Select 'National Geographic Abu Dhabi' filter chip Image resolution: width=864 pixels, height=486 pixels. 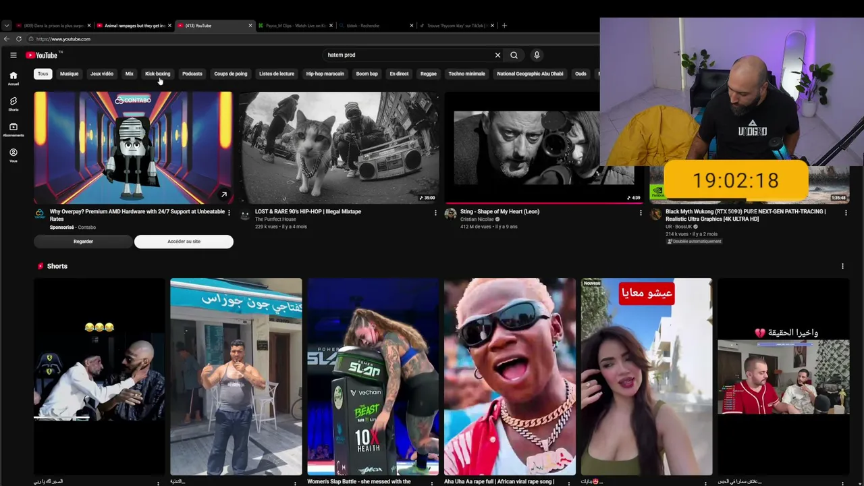point(530,74)
